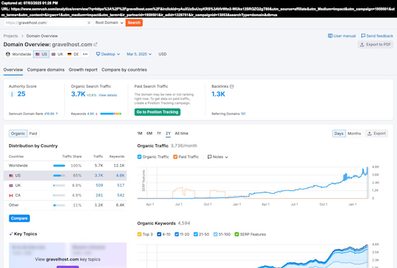397x268 pixels.
Task: Open Compare by countries tab
Action: point(124,69)
